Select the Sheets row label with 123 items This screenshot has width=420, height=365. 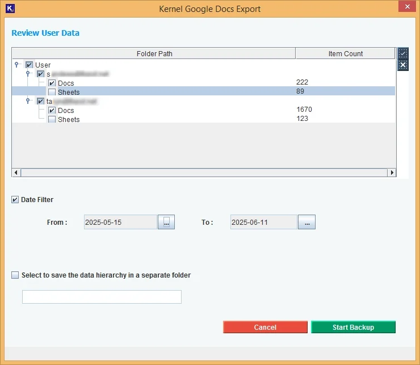(x=69, y=120)
